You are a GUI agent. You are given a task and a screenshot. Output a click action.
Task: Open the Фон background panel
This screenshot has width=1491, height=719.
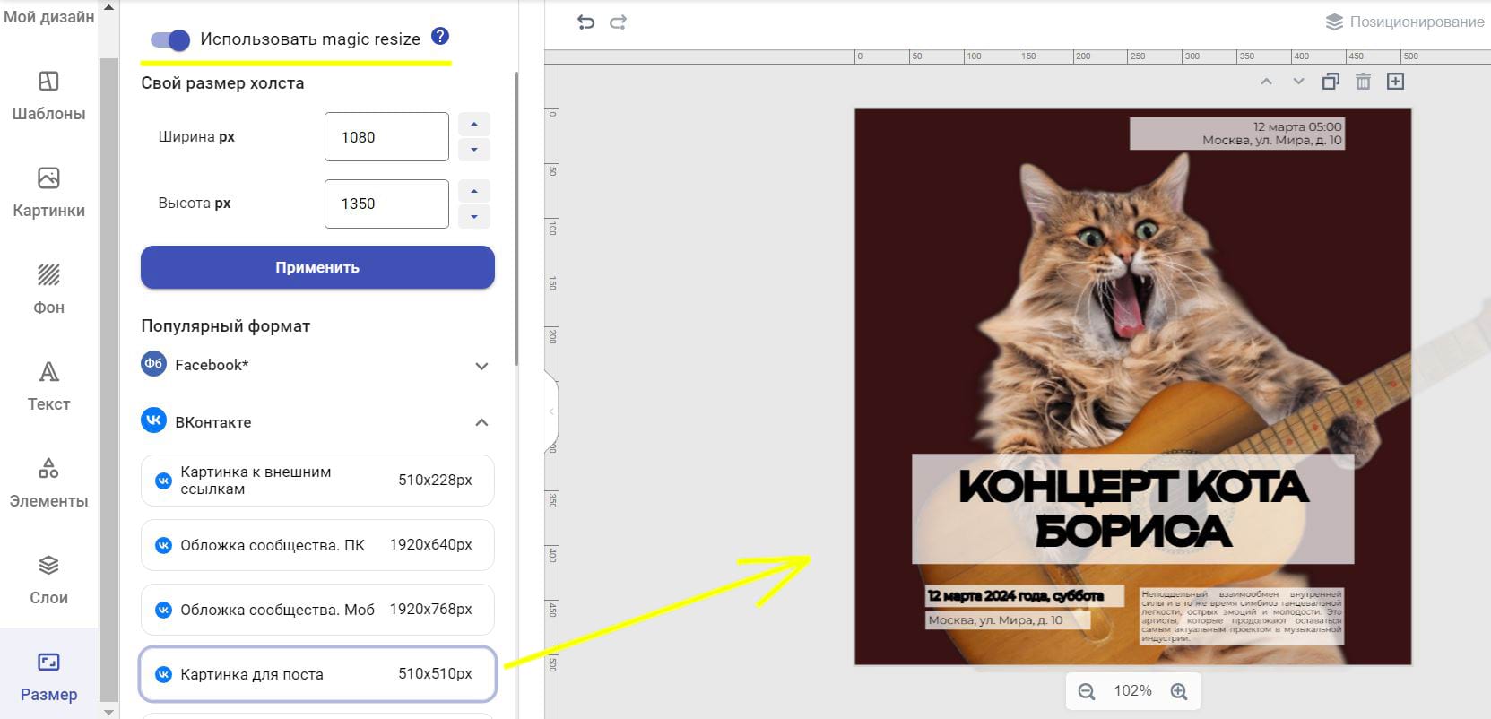48,290
